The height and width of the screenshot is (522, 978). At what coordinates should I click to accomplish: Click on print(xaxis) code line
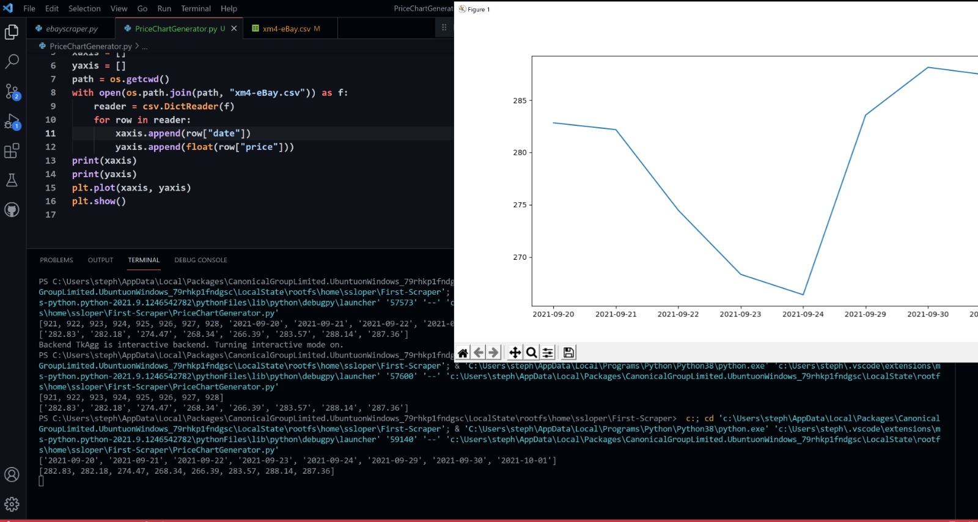pyautogui.click(x=104, y=161)
